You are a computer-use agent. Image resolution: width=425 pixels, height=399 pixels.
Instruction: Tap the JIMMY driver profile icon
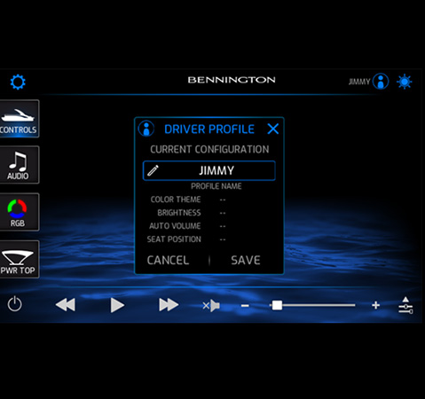pos(381,82)
